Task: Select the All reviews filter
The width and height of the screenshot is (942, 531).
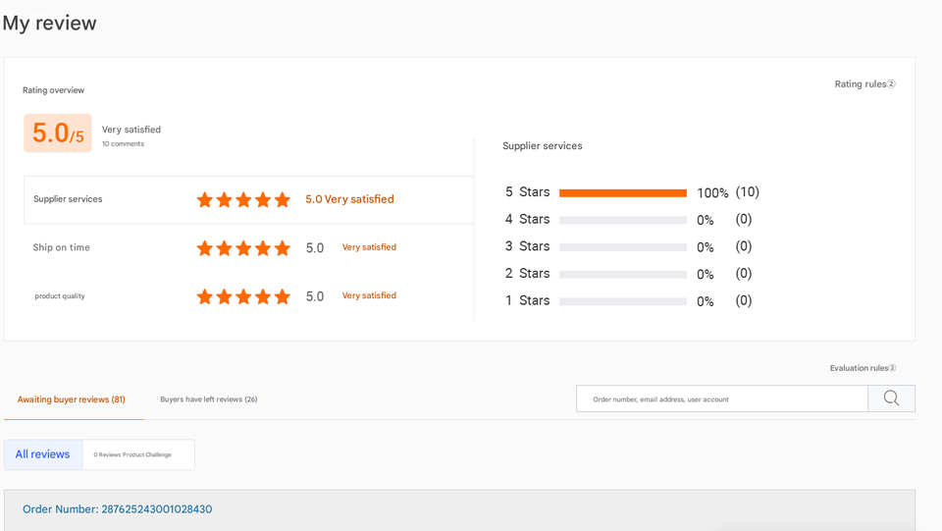Action: pyautogui.click(x=42, y=454)
